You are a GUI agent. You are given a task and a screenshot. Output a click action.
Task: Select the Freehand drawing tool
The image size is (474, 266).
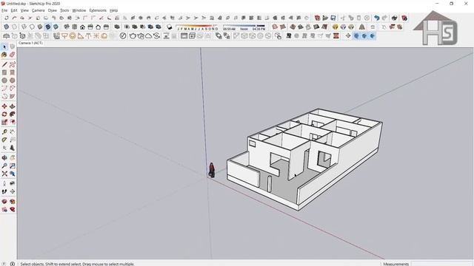coord(12,64)
